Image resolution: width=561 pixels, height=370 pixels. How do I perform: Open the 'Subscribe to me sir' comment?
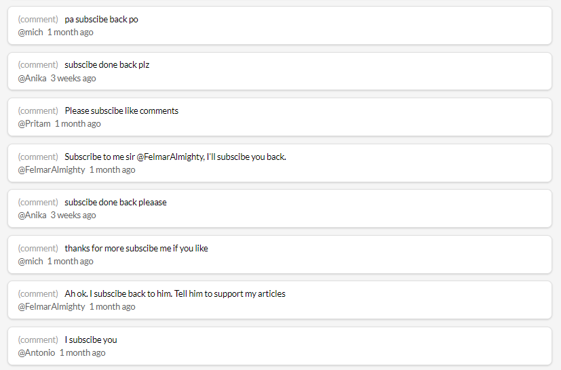click(x=175, y=157)
